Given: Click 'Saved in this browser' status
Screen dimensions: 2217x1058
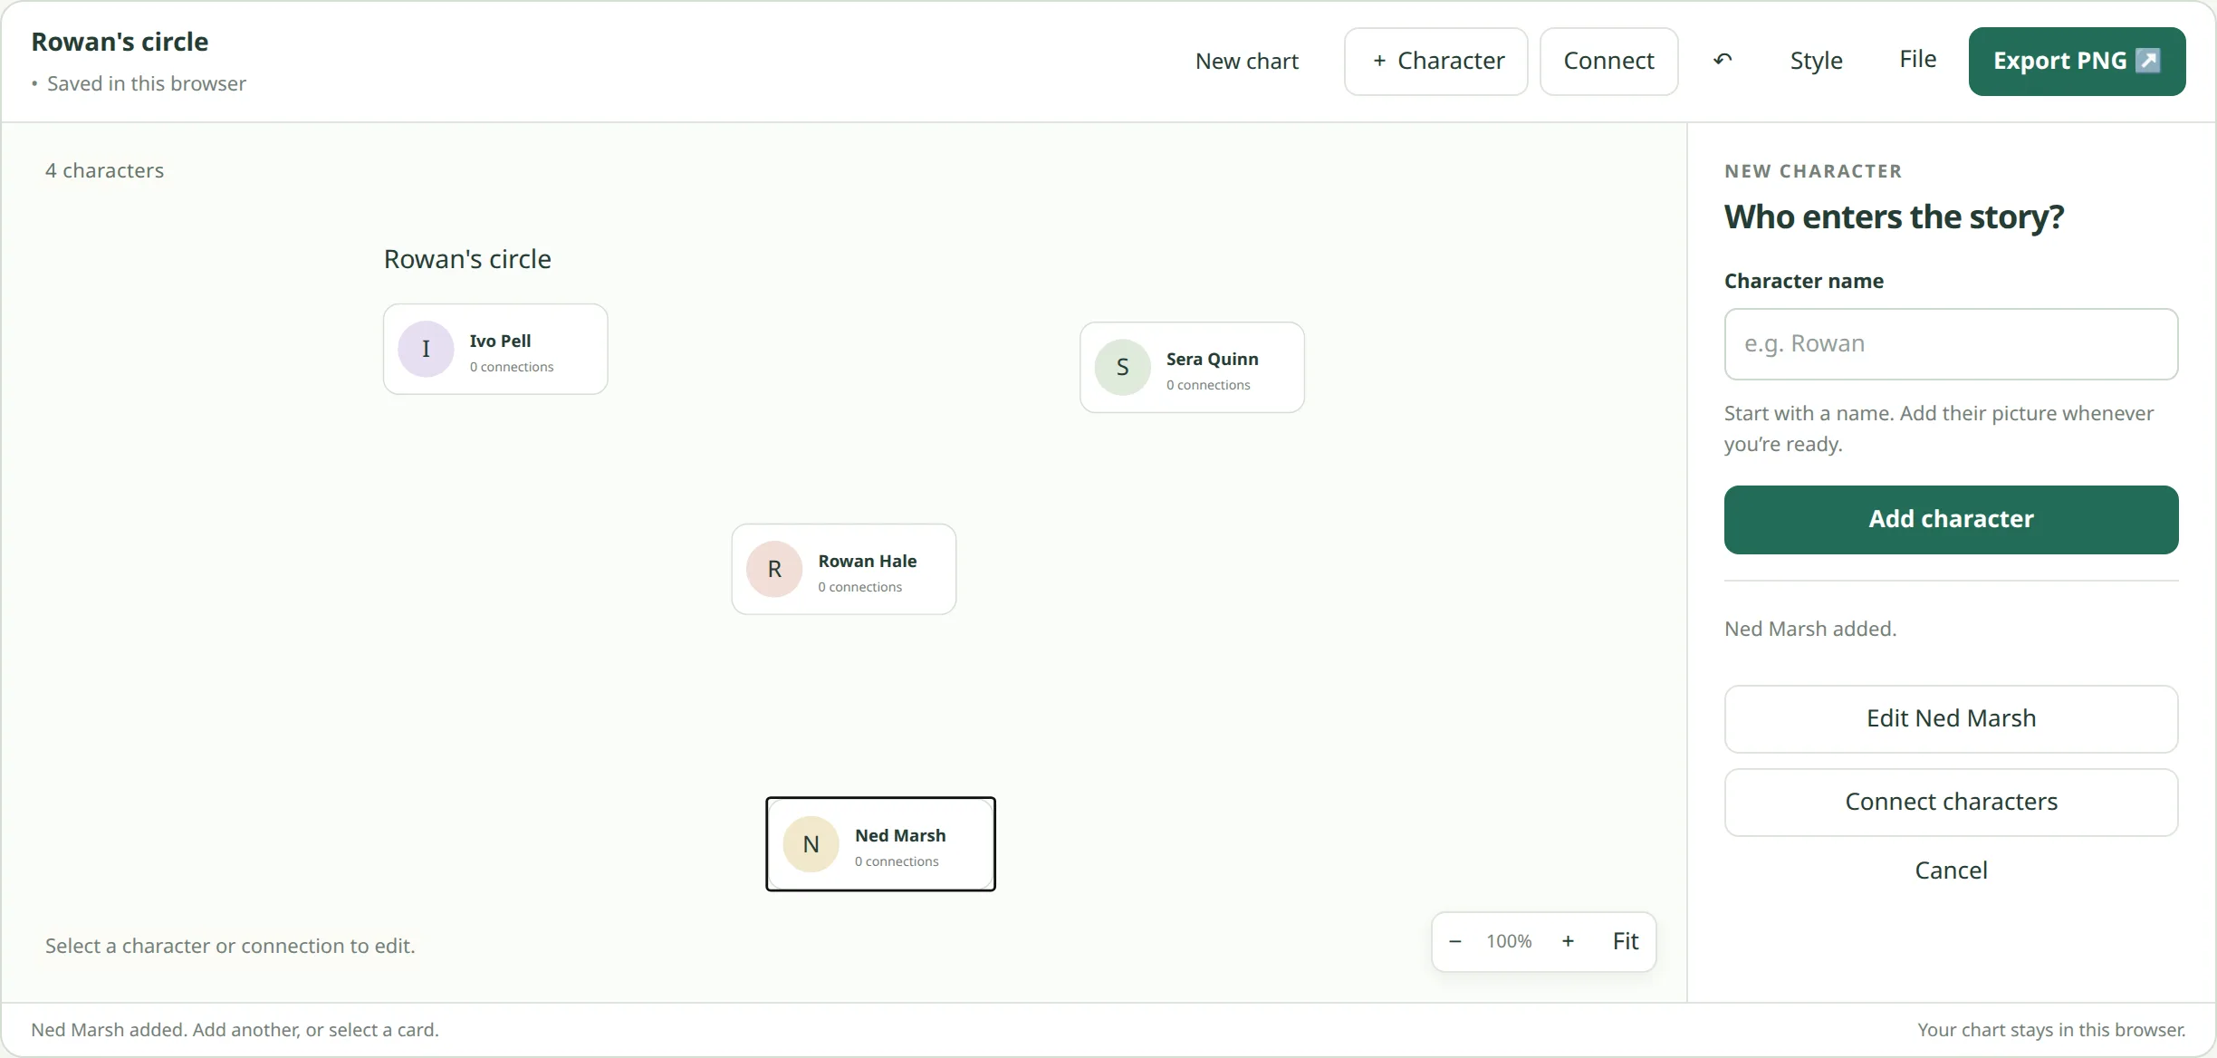Looking at the screenshot, I should point(147,83).
